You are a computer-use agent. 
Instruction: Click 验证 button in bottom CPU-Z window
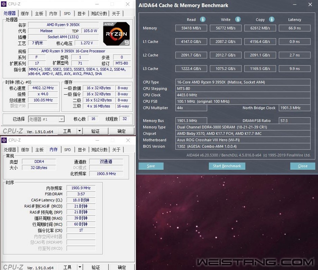point(96,267)
